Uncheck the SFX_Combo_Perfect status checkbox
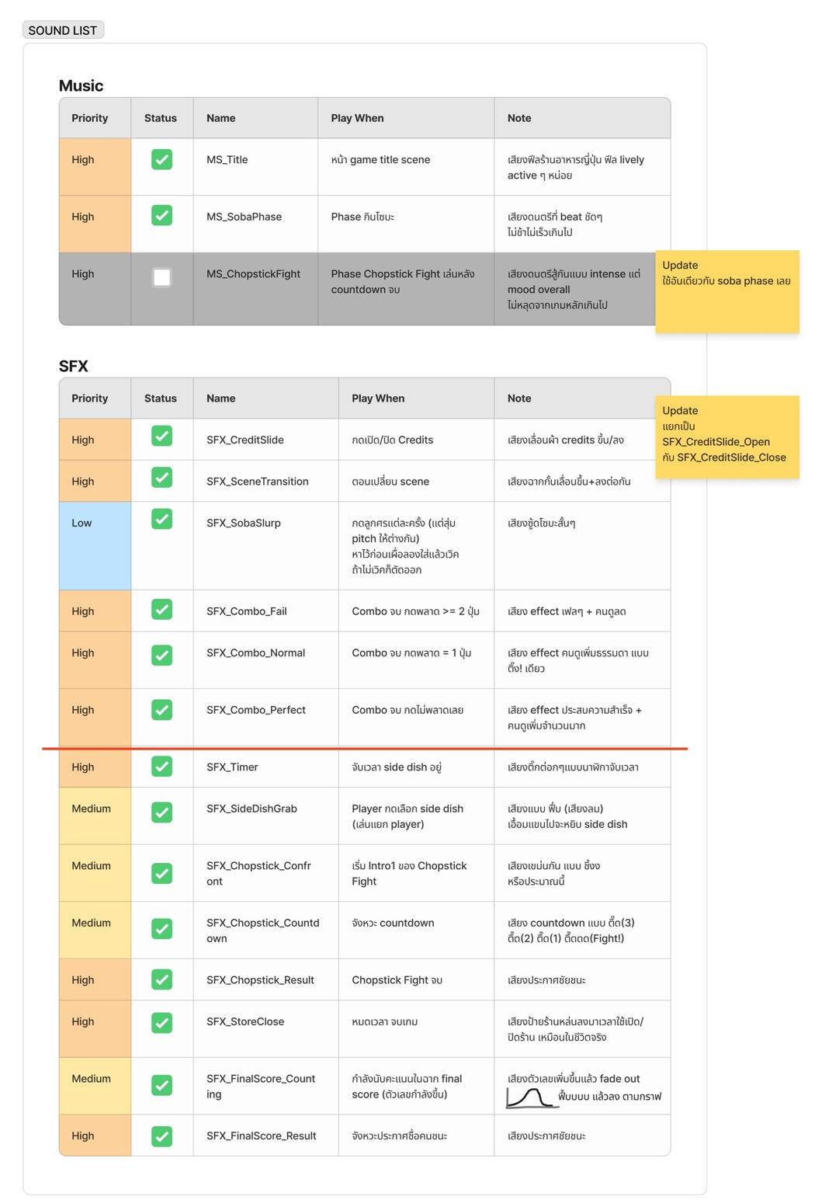Image resolution: width=815 pixels, height=1200 pixels. (161, 710)
